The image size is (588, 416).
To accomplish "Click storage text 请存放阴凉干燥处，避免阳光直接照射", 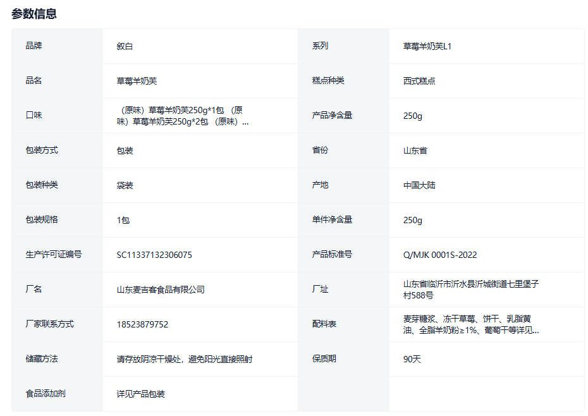I will click(185, 359).
